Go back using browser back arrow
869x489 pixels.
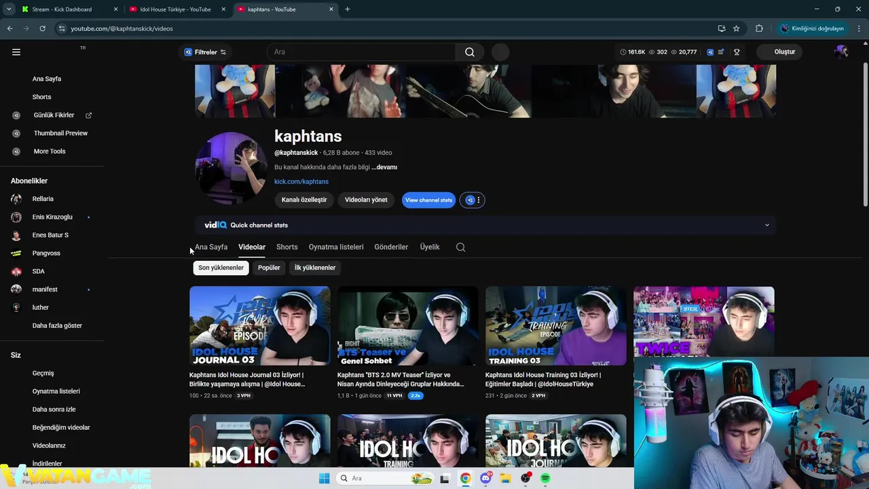click(x=10, y=29)
